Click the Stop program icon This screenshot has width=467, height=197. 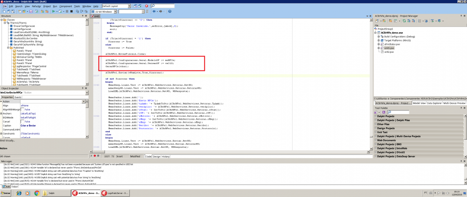(x=71, y=12)
